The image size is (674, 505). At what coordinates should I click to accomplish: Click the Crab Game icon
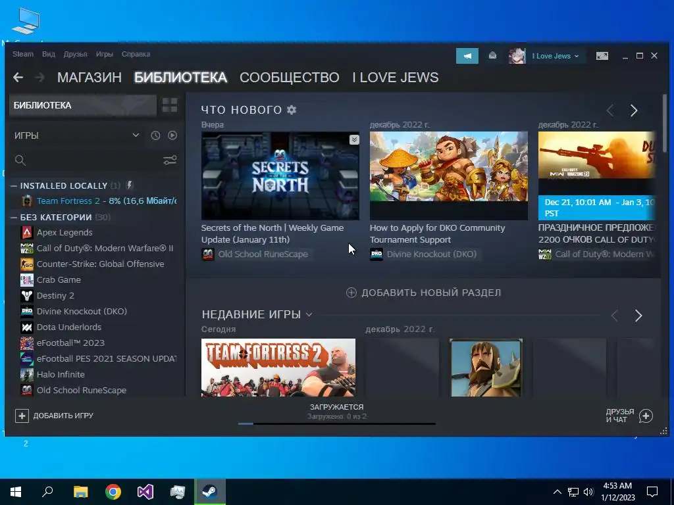click(26, 280)
